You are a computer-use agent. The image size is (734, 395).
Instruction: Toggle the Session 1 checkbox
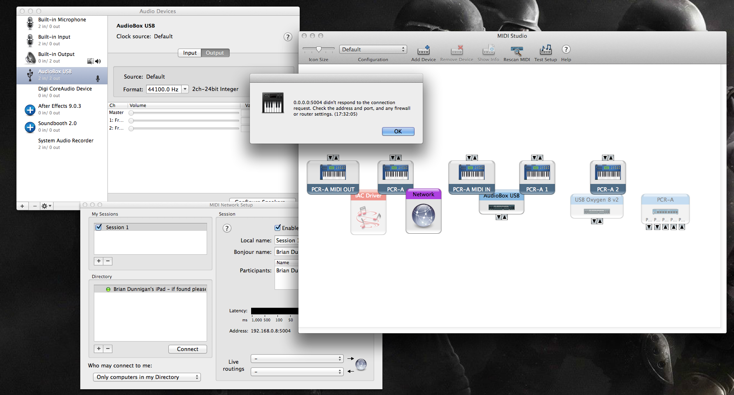coord(98,227)
